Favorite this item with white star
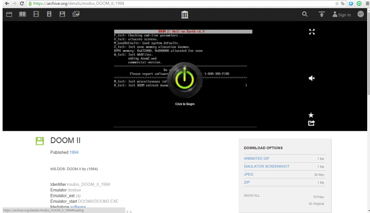Screen dimensions: 370x213 (x=311, y=115)
